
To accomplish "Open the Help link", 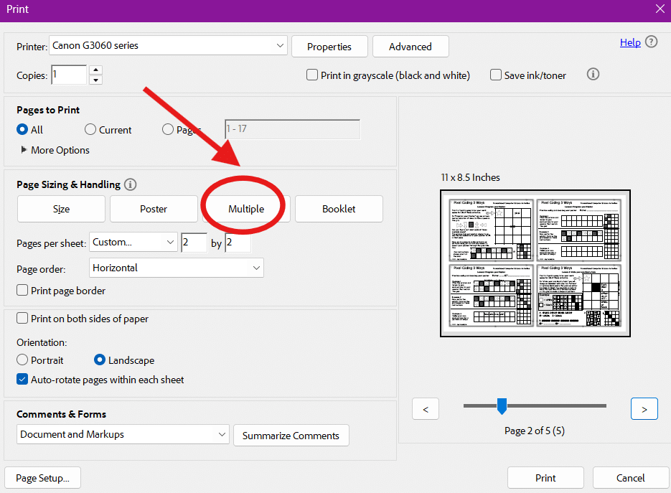I will point(630,42).
